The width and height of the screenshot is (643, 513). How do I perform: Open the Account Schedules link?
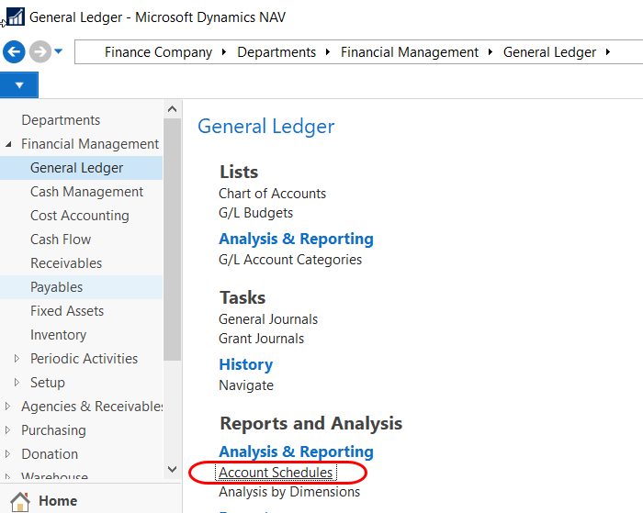point(276,473)
